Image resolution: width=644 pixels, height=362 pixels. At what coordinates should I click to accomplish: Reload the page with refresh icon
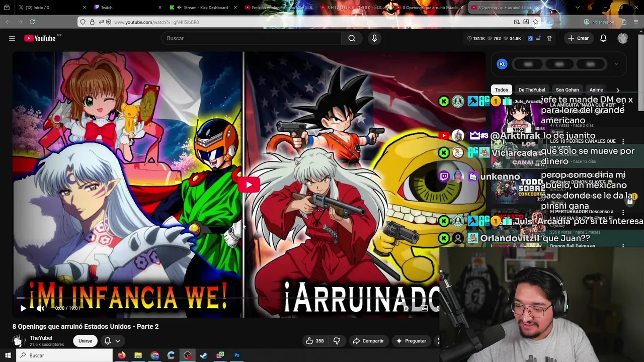(32, 22)
